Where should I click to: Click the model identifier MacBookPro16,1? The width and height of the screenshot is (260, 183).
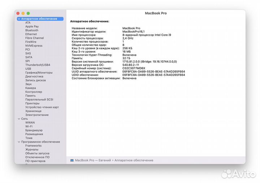[133, 31]
